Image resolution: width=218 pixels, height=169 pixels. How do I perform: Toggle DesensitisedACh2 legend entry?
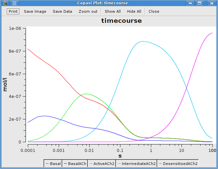coord(178,164)
